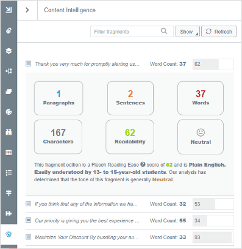
Task: Expand the 'If you think that any' fragment
Action: (130, 204)
